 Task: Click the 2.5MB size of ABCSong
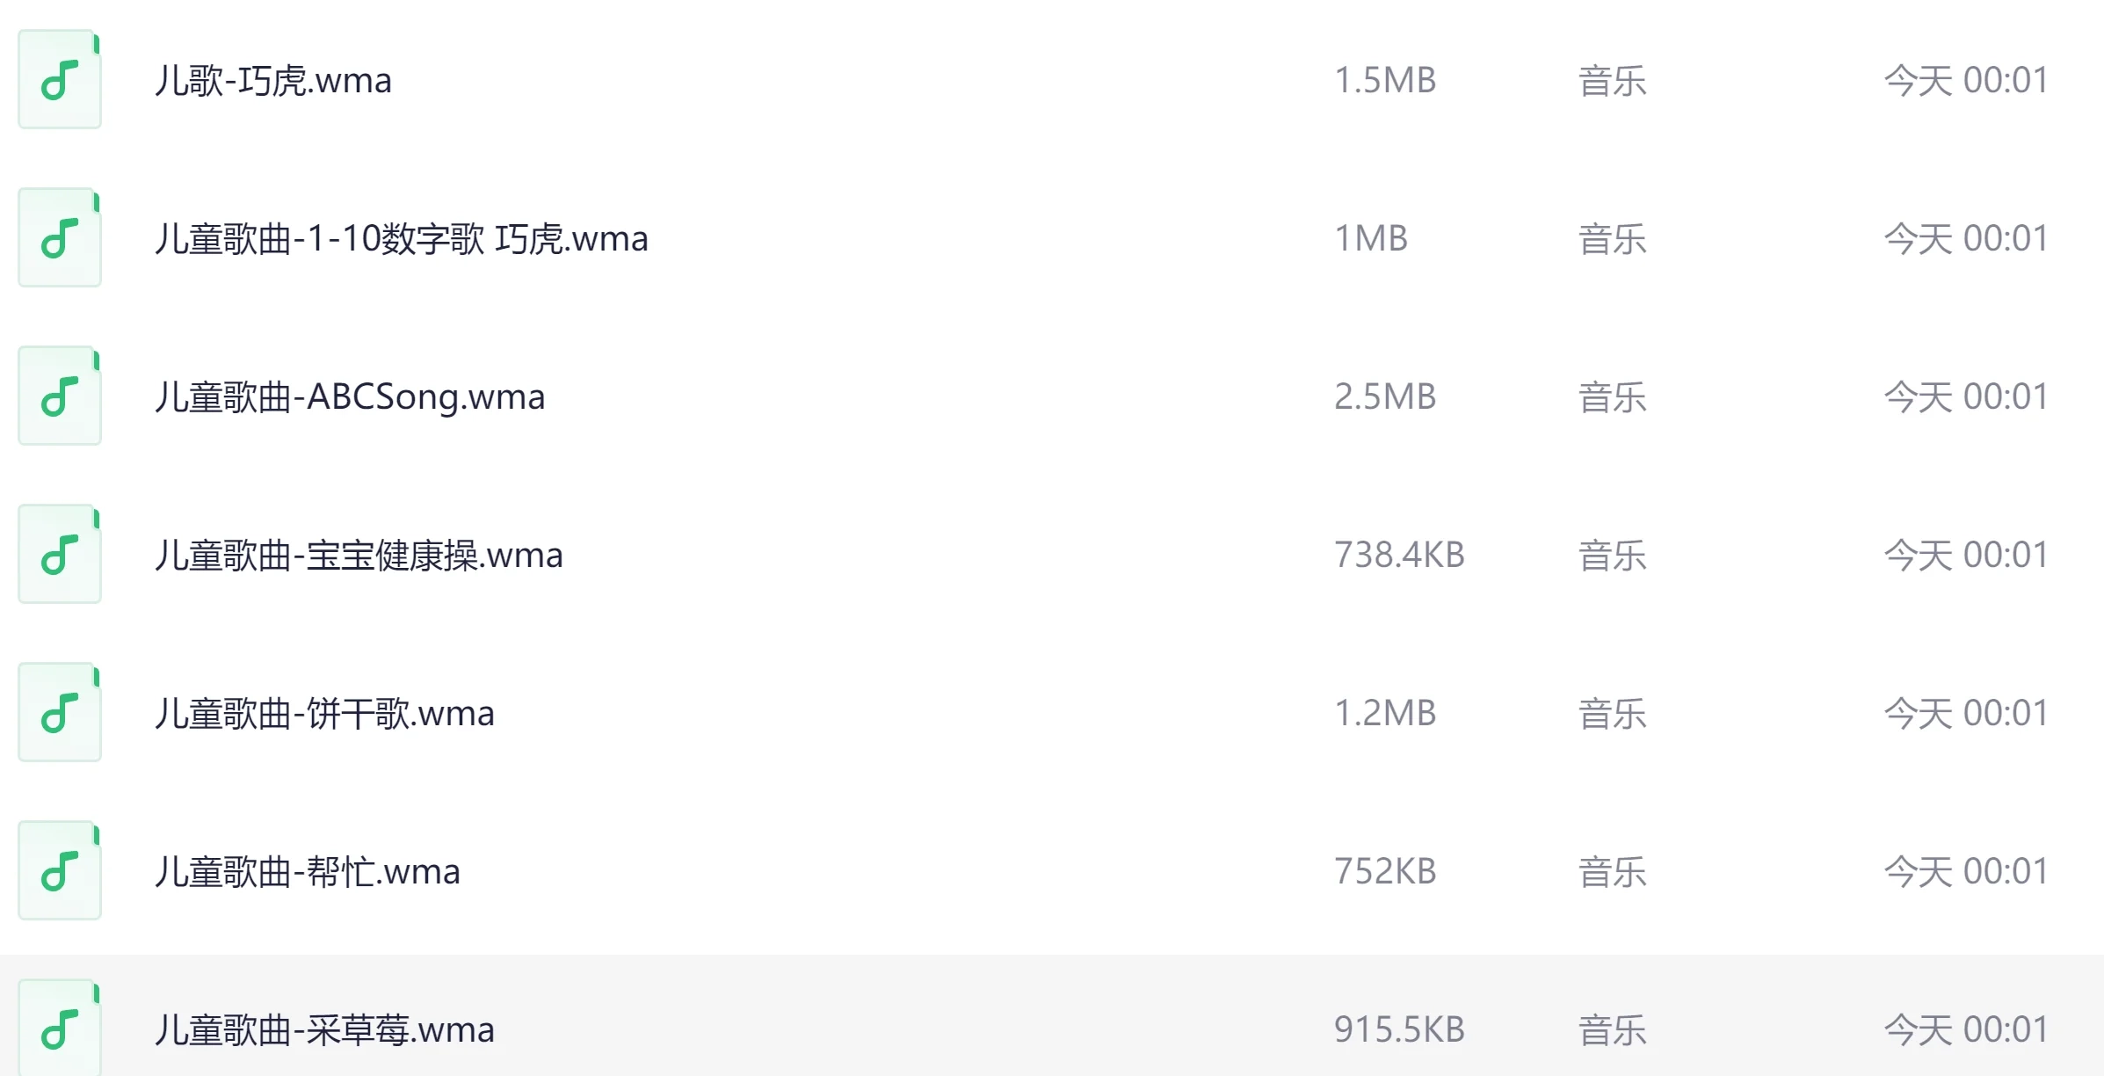pos(1385,397)
